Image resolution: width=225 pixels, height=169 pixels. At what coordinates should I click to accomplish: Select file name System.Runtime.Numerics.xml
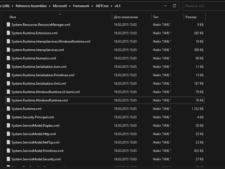pyautogui.click(x=34, y=58)
